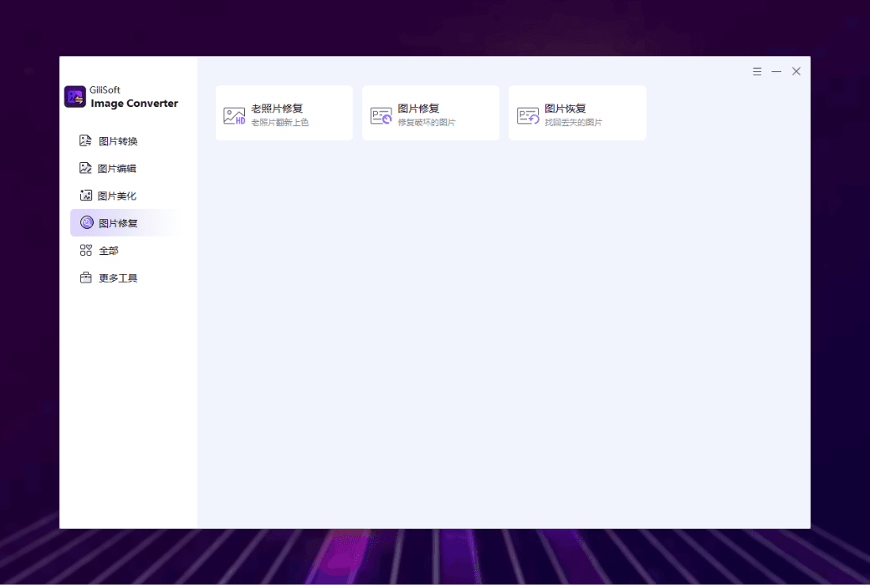
Task: Click the 找回丢失的图片 description text
Action: pos(573,122)
